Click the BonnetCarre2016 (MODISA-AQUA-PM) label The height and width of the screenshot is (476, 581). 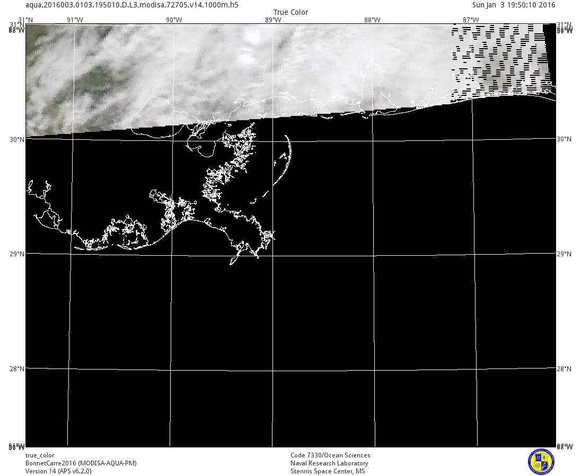81,463
